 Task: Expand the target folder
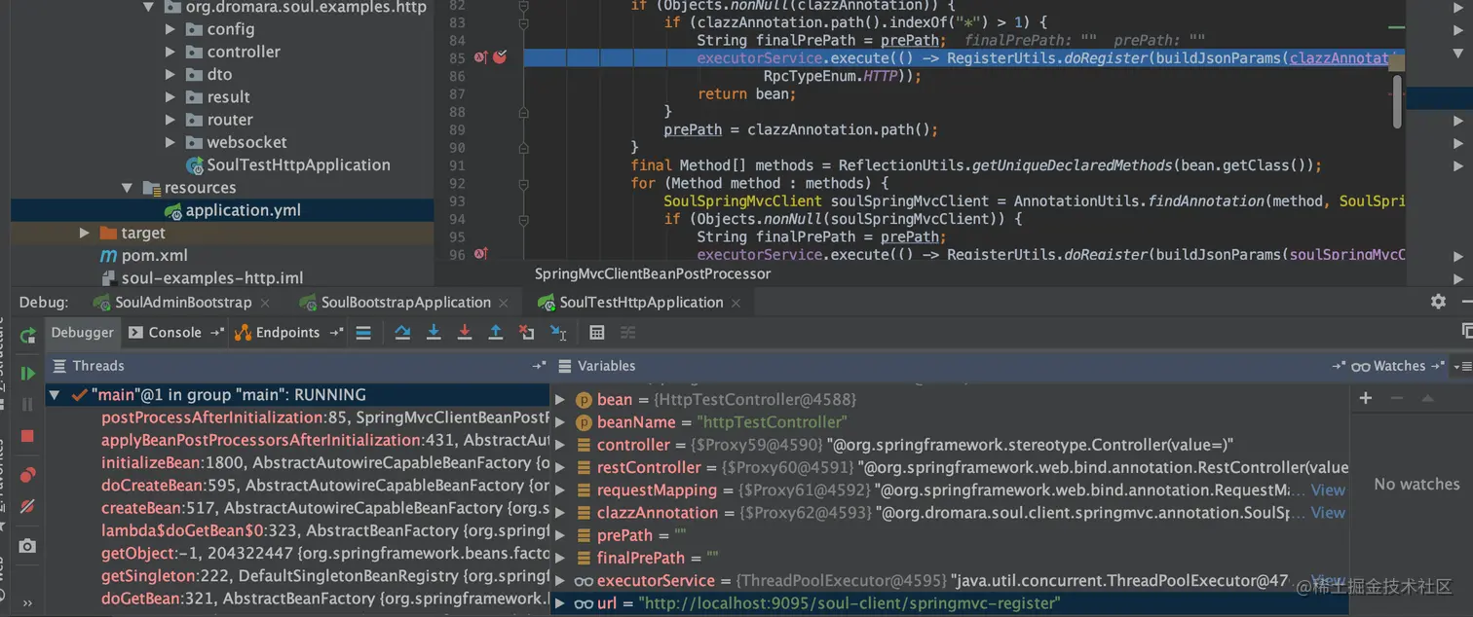point(85,233)
